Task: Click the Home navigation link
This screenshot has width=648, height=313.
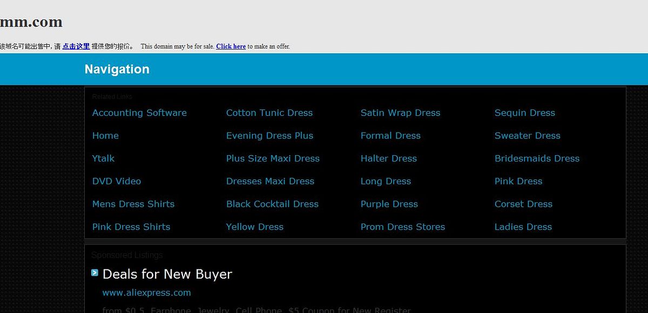Action: [105, 136]
